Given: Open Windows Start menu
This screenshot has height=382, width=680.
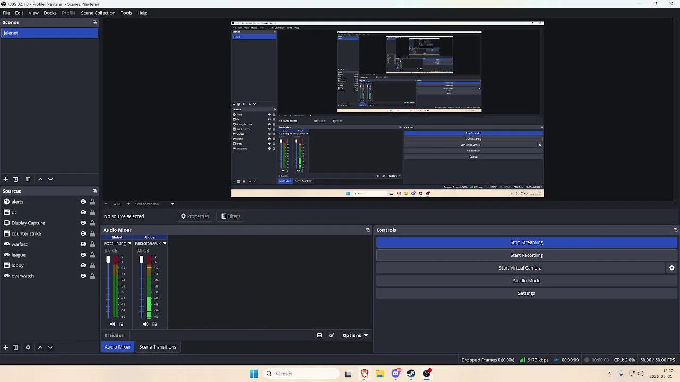Looking at the screenshot, I should pyautogui.click(x=253, y=374).
